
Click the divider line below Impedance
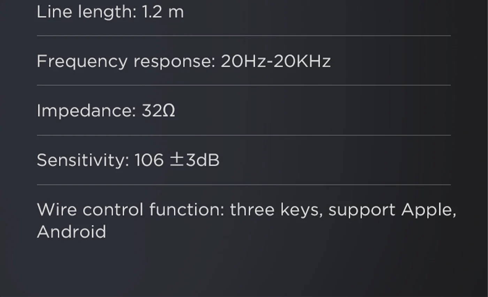coord(244,135)
